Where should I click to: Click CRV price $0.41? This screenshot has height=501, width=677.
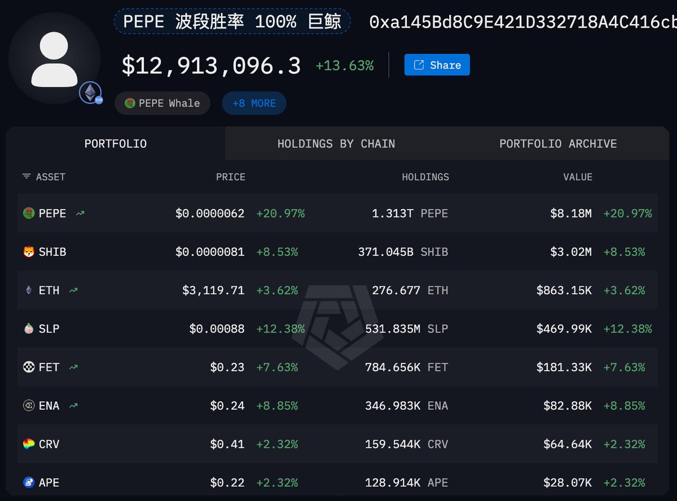(227, 444)
